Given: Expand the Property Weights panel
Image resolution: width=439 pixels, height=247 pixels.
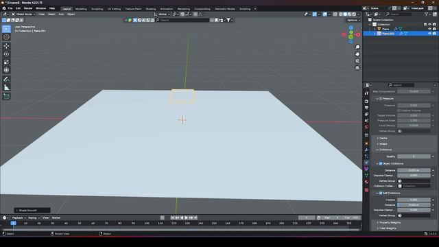Looking at the screenshot, I should [x=388, y=223].
